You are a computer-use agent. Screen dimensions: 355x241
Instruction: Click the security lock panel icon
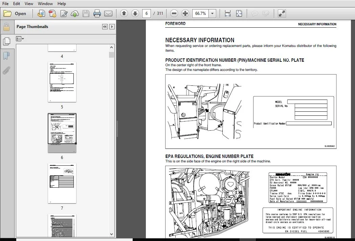6,27
